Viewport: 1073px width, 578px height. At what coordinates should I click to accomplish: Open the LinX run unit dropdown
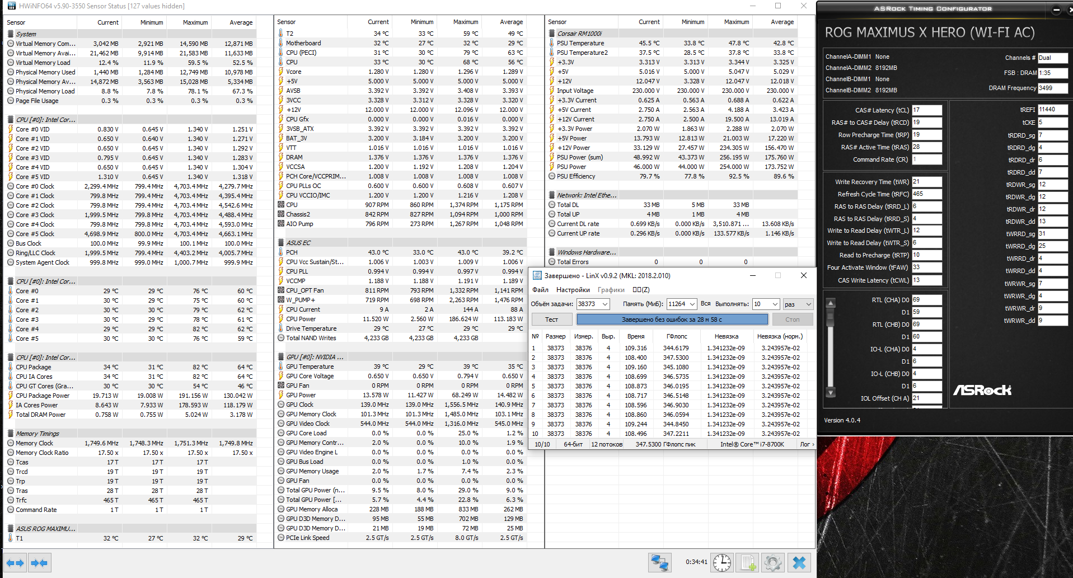coord(798,304)
